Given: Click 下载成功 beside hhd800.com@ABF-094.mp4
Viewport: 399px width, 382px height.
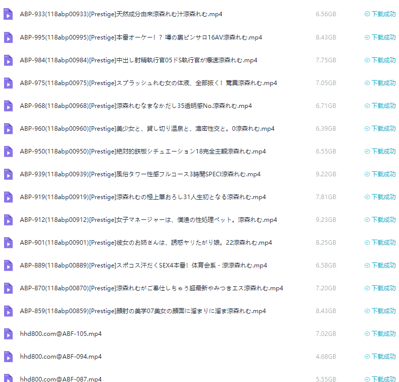Looking at the screenshot, I should [x=380, y=357].
